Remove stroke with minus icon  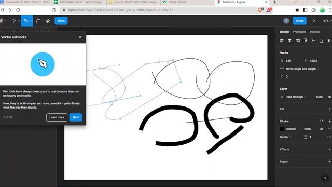point(329,129)
